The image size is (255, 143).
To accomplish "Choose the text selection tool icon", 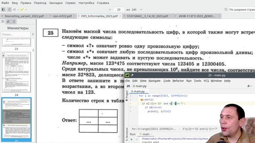I will tap(14, 10).
